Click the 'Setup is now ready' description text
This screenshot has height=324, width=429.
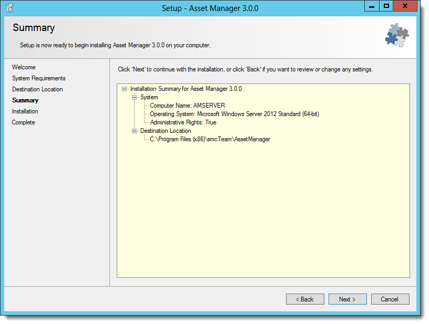click(x=115, y=45)
